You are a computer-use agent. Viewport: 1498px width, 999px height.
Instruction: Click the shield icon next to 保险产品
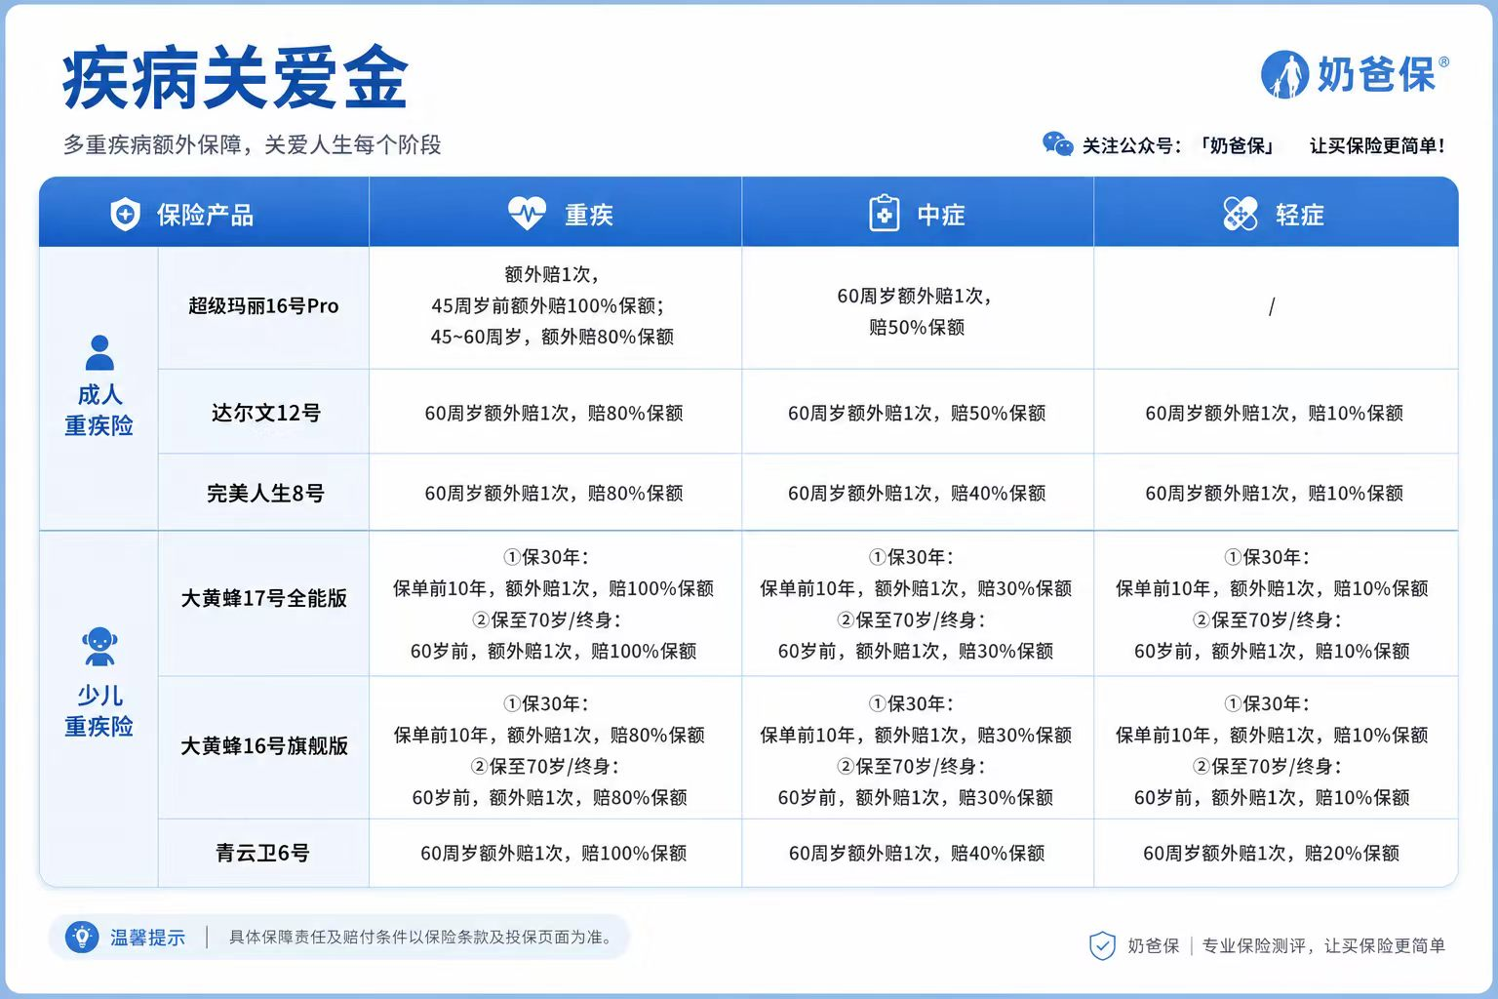[x=125, y=214]
